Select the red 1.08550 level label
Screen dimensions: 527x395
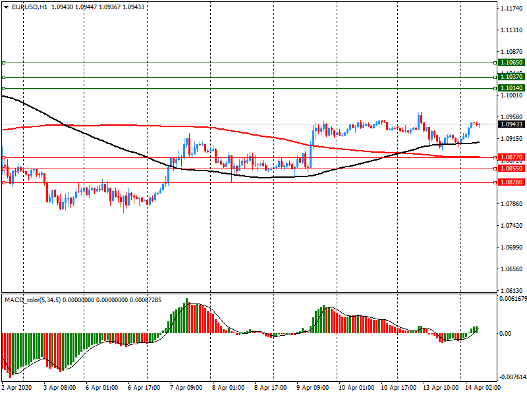(511, 169)
